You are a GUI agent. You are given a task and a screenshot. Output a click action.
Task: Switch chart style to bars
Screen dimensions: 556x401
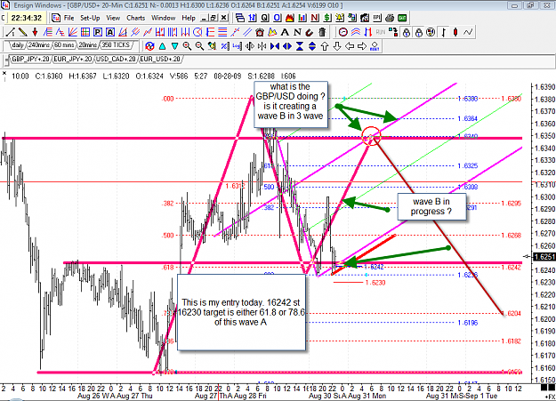coord(444,32)
